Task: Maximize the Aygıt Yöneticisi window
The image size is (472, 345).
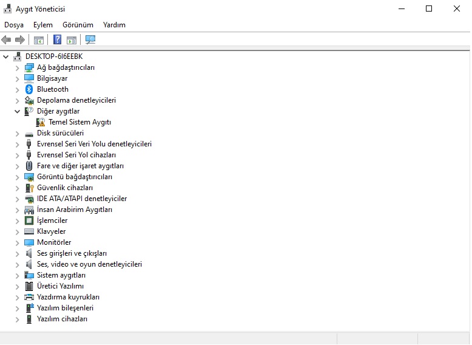Action: tap(429, 9)
